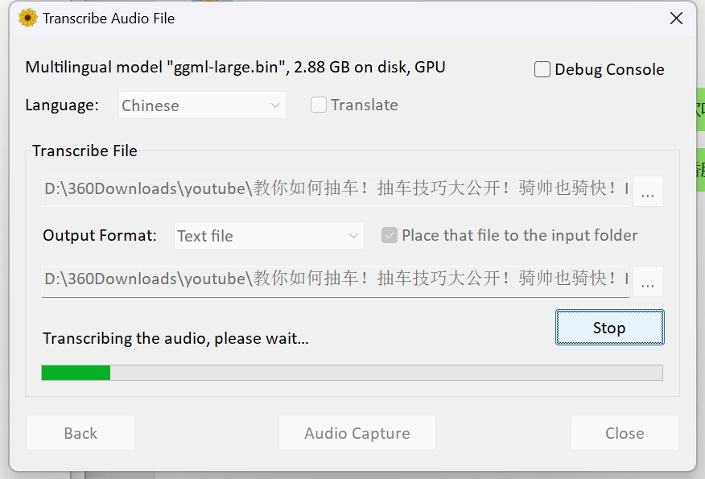Open Audio Capture

tap(357, 432)
